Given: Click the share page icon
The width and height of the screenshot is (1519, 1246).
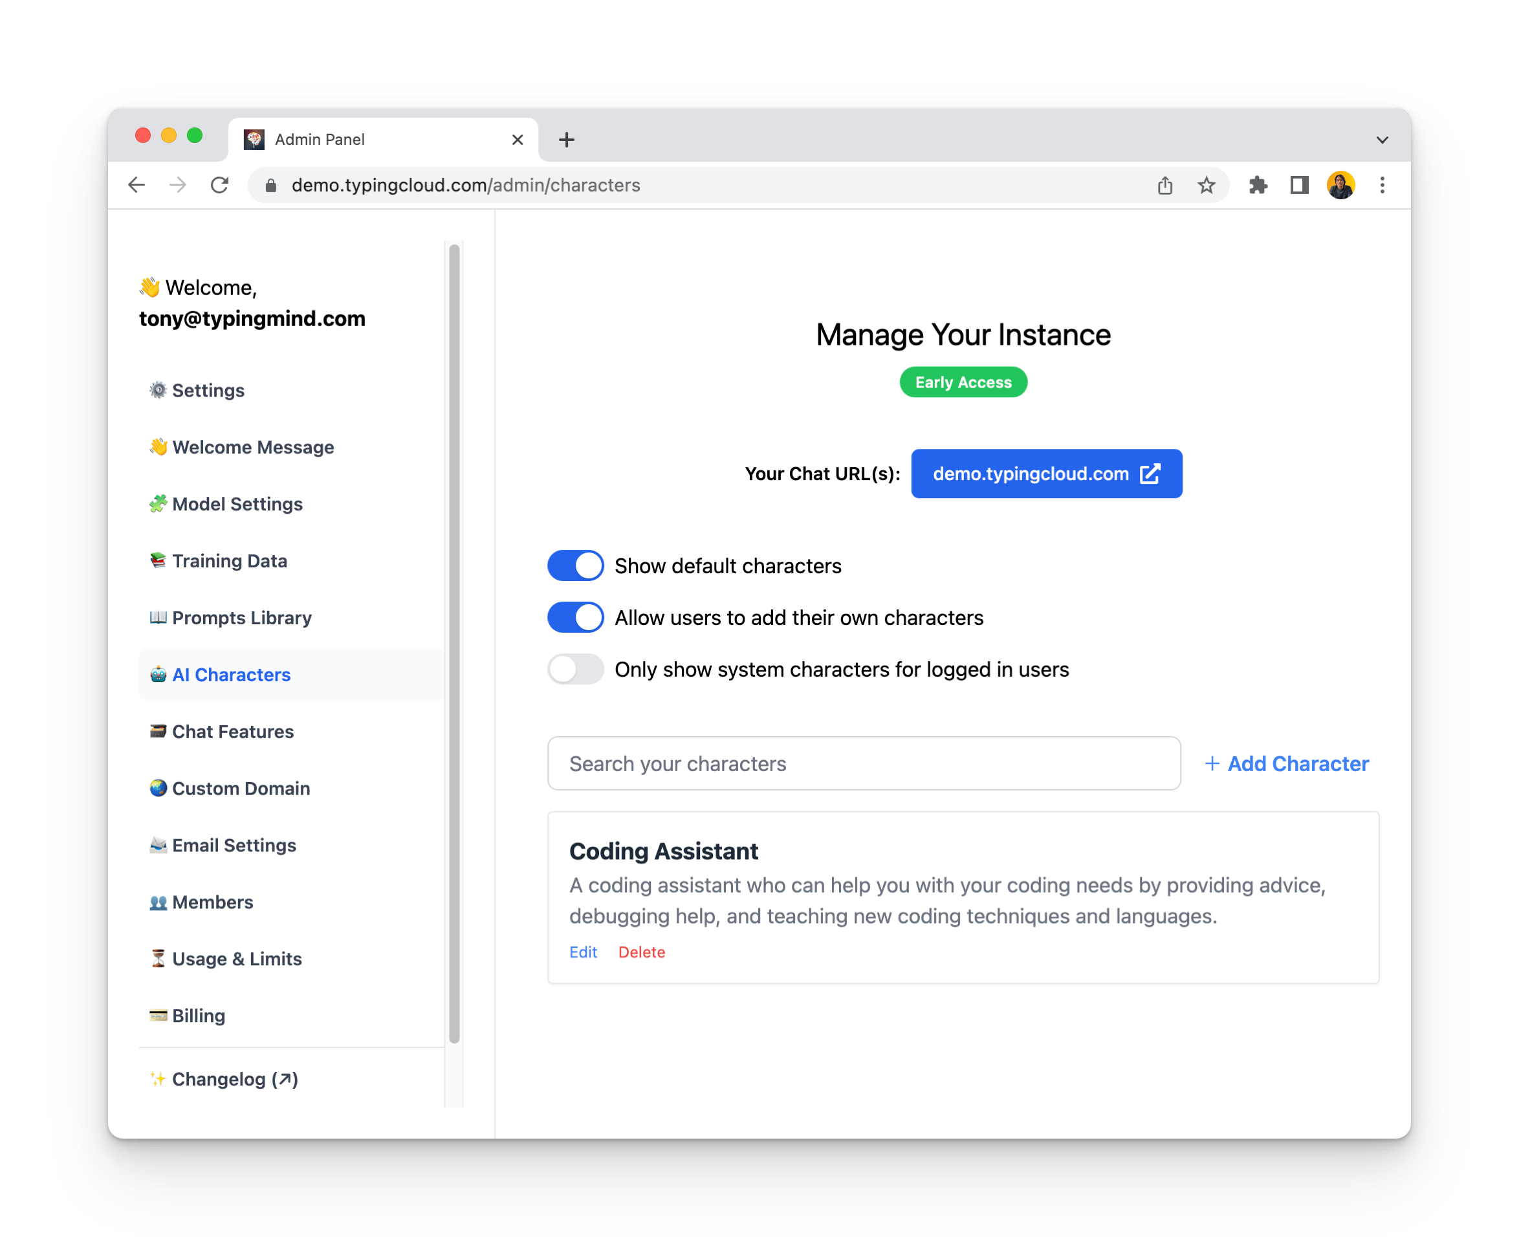Looking at the screenshot, I should [x=1164, y=185].
